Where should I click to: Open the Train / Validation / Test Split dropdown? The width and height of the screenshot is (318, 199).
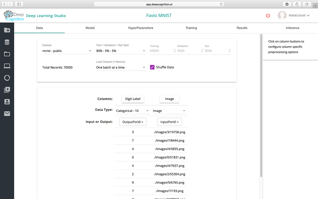(121, 51)
